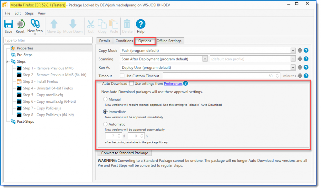321x190 pixels.
Task: Check Use settings from Preferences
Action: tap(131, 84)
